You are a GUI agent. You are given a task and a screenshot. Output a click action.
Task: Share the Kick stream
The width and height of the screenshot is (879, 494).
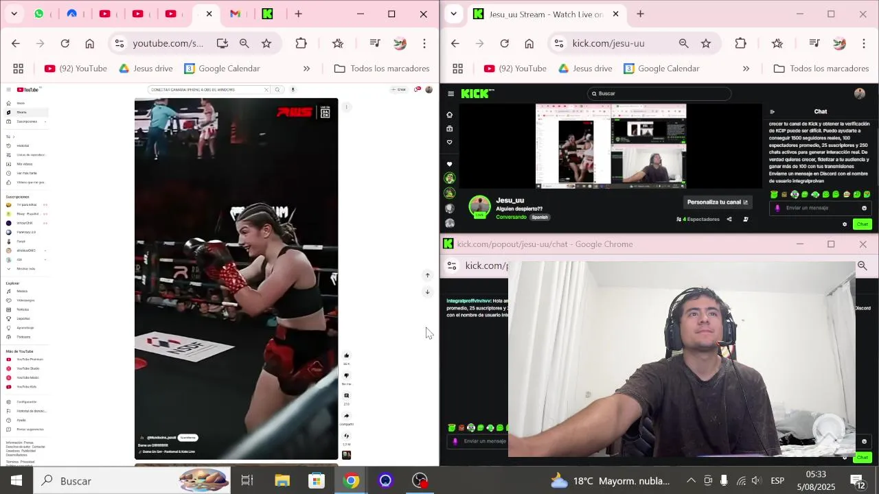729,220
